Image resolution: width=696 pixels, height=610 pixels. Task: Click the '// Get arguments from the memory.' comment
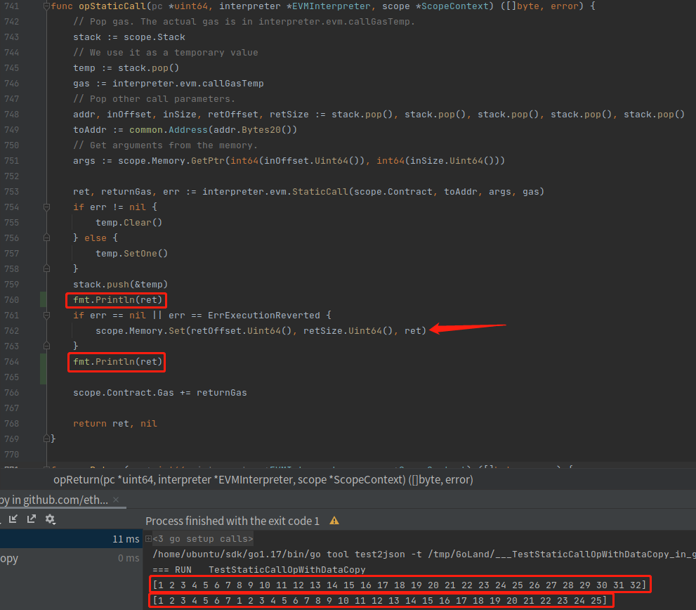(165, 145)
